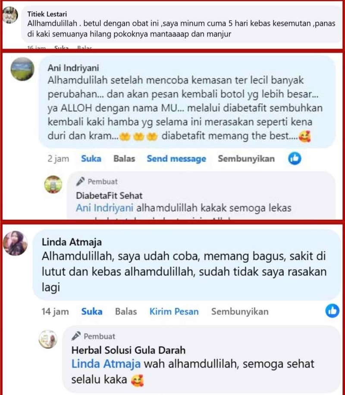Click Suka under Ani Indriyani's comment
Image resolution: width=345 pixels, height=395 pixels.
coord(91,159)
